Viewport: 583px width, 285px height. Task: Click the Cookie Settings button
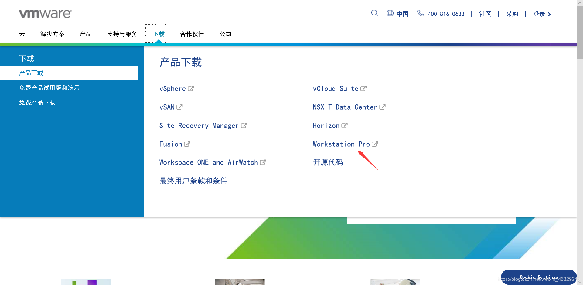[539, 277]
